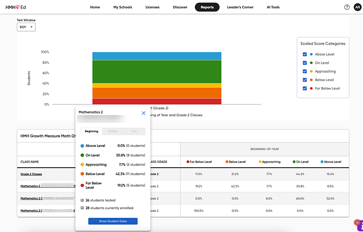Viewport: 363px width, 232px height.
Task: Open Leader's Corner in navigation
Action: tap(240, 7)
